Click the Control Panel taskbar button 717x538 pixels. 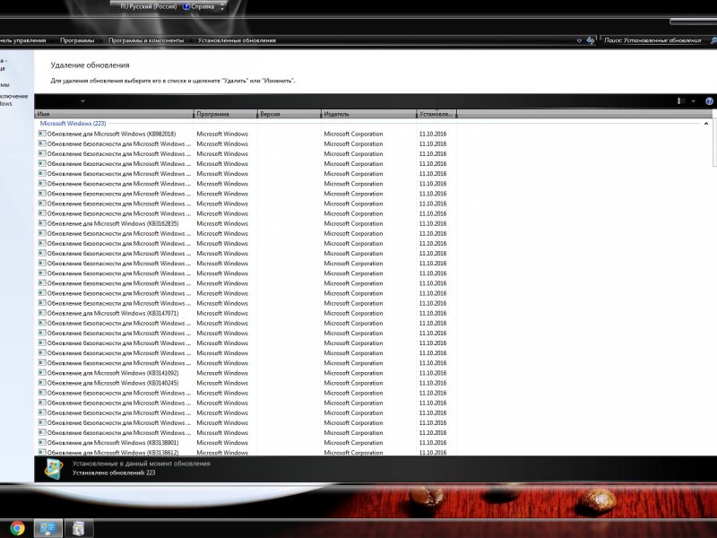click(48, 528)
